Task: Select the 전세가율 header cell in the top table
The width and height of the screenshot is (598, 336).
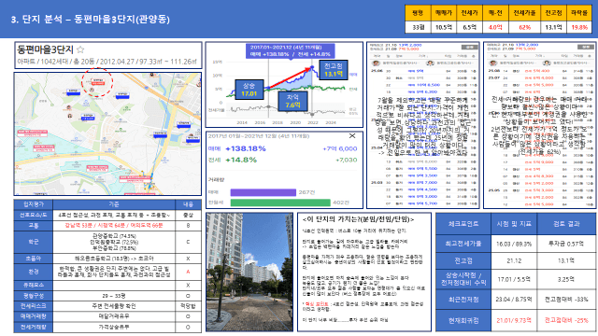Action: [x=524, y=12]
